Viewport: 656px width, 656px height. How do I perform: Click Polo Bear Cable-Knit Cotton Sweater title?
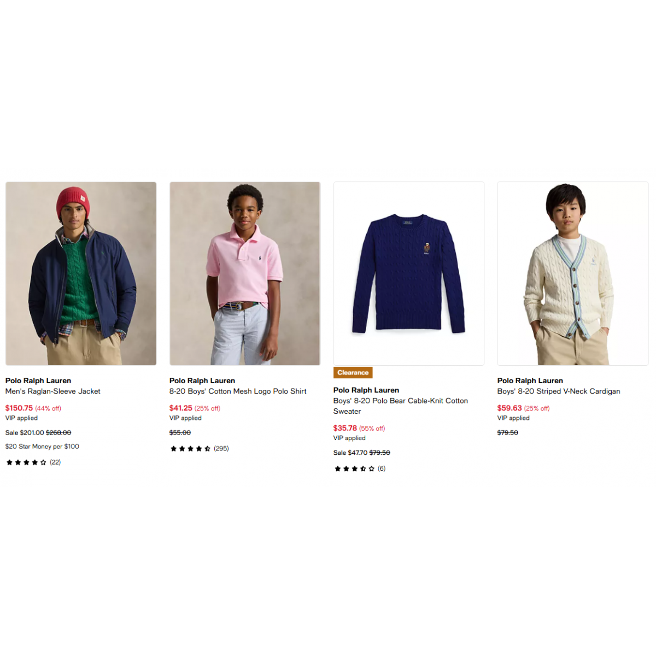pyautogui.click(x=401, y=406)
